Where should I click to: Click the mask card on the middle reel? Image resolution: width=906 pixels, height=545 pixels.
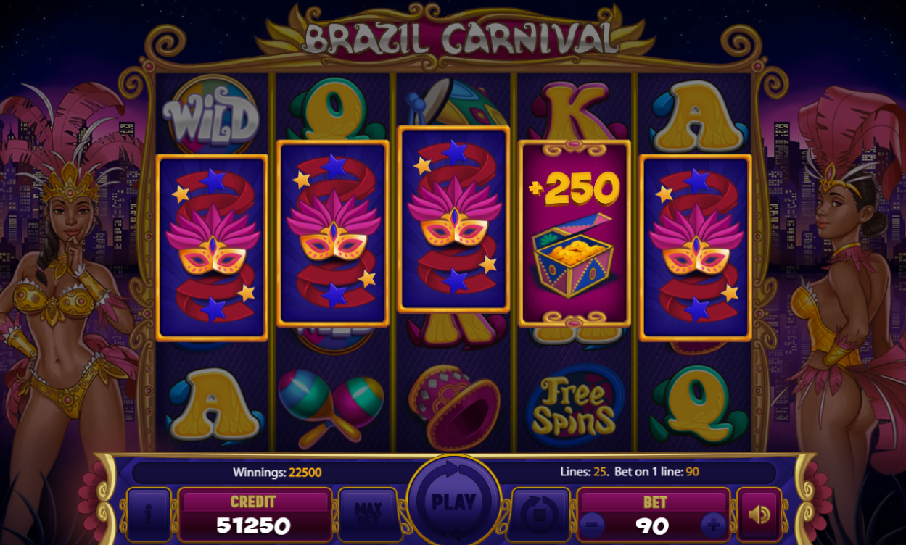tap(453, 219)
